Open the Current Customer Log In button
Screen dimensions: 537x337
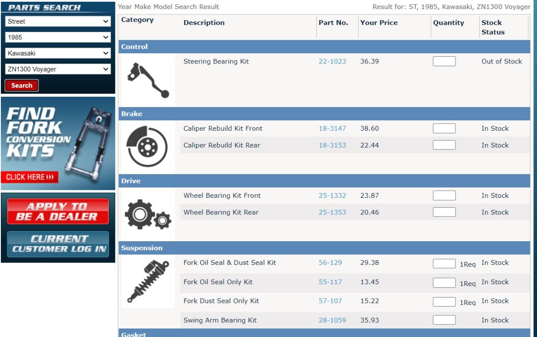coord(58,244)
